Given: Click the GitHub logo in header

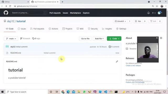Looking at the screenshot, I should tap(6, 13).
